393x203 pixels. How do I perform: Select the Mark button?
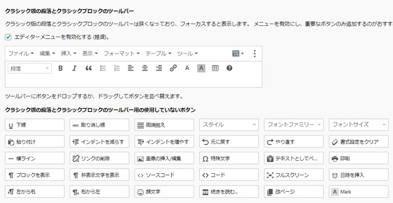click(359, 192)
